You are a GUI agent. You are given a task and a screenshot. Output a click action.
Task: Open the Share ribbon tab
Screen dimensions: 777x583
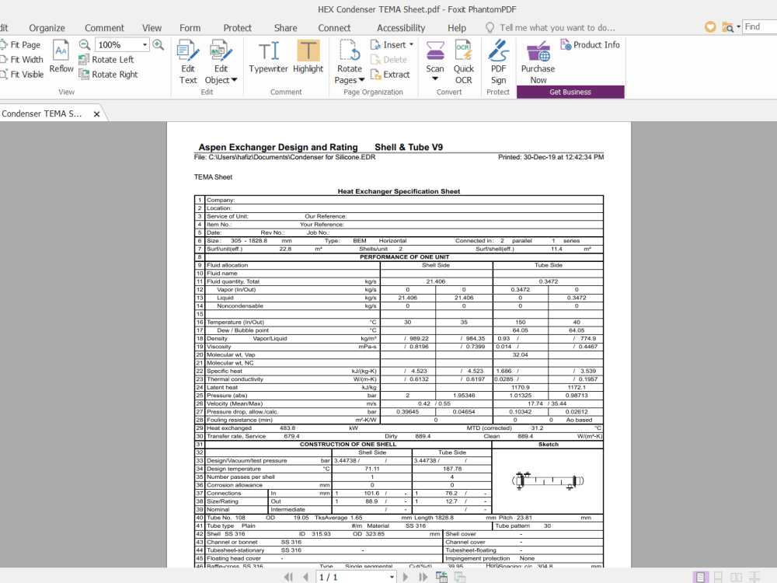[285, 28]
